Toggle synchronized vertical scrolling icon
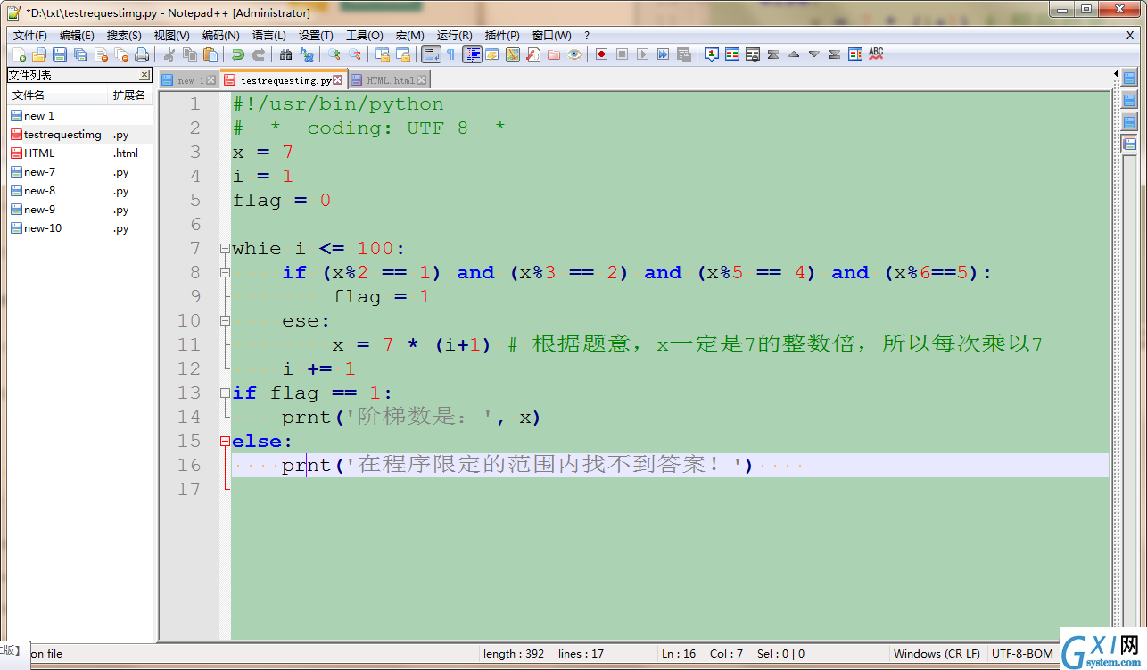 [x=383, y=54]
